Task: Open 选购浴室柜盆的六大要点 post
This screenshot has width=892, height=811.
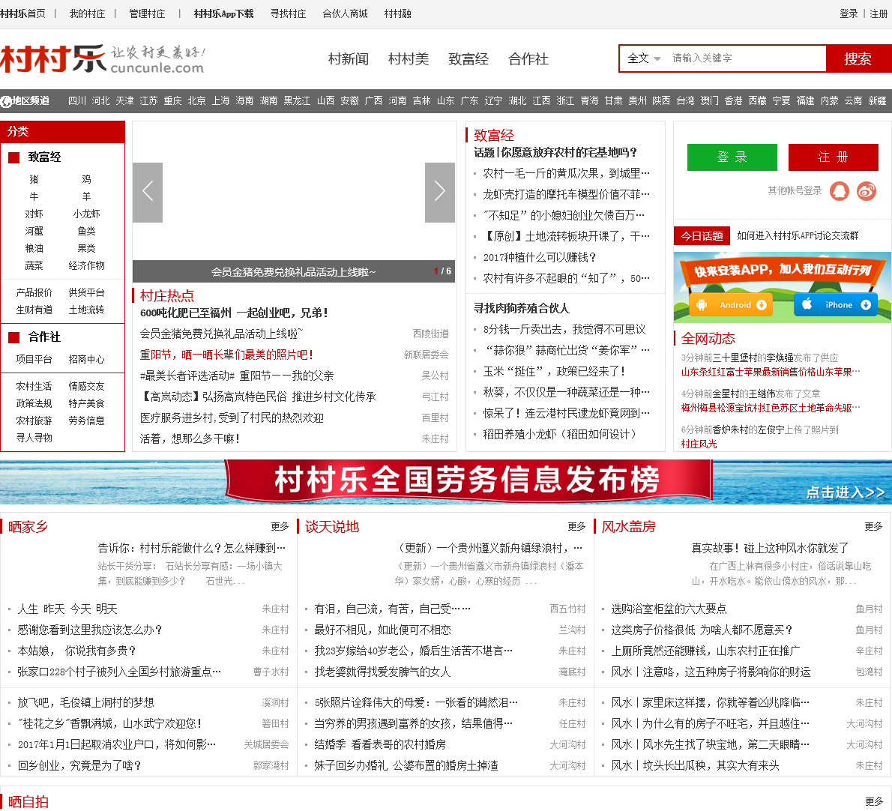Action: (669, 609)
